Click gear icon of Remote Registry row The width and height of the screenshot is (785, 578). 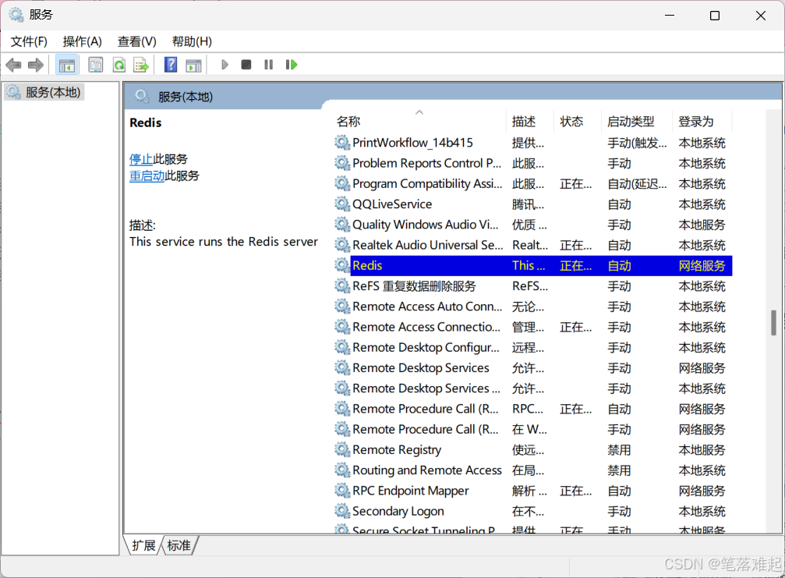(342, 449)
